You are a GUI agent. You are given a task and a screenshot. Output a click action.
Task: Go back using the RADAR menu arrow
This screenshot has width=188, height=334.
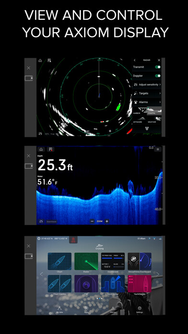(x=135, y=60)
